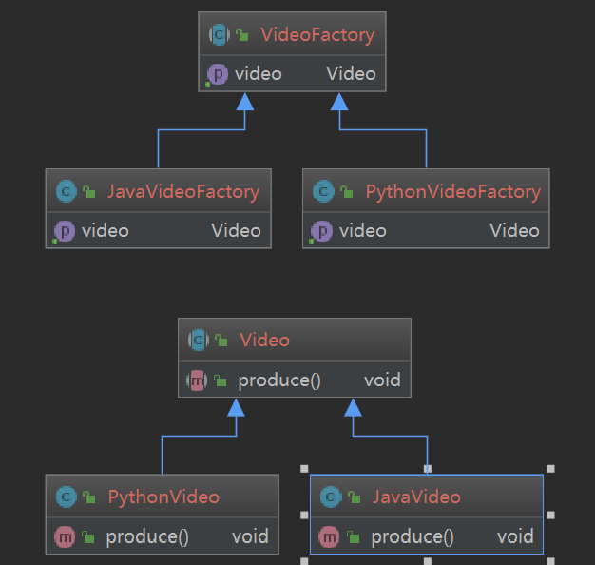Click the method icon in PythonVideo
The height and width of the screenshot is (565, 595).
click(65, 536)
